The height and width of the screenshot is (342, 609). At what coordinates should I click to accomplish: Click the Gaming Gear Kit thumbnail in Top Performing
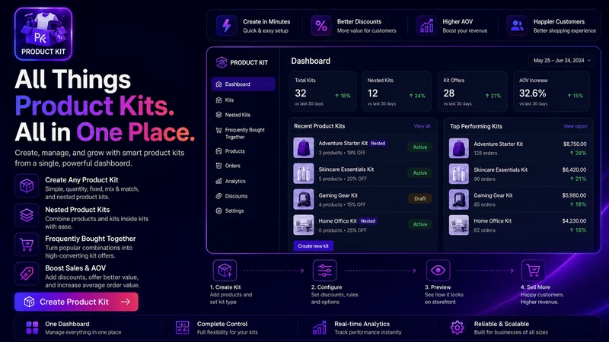click(x=459, y=200)
